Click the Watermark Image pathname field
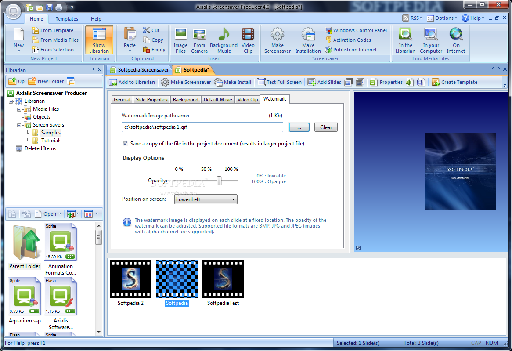 tap(202, 127)
